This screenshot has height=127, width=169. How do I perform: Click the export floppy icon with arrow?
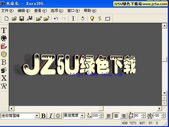click(x=29, y=19)
